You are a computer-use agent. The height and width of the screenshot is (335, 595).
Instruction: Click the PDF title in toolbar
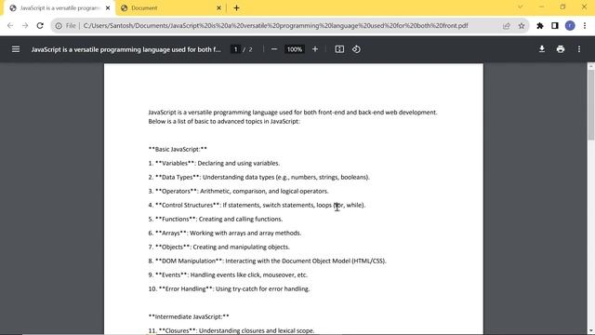tap(126, 49)
